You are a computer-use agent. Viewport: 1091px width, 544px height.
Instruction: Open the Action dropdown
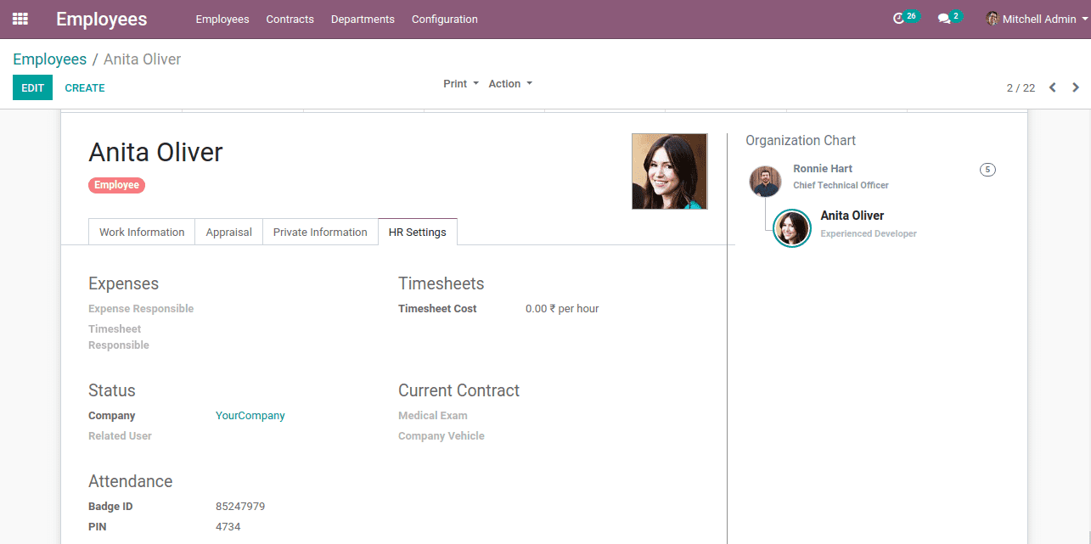pos(510,84)
